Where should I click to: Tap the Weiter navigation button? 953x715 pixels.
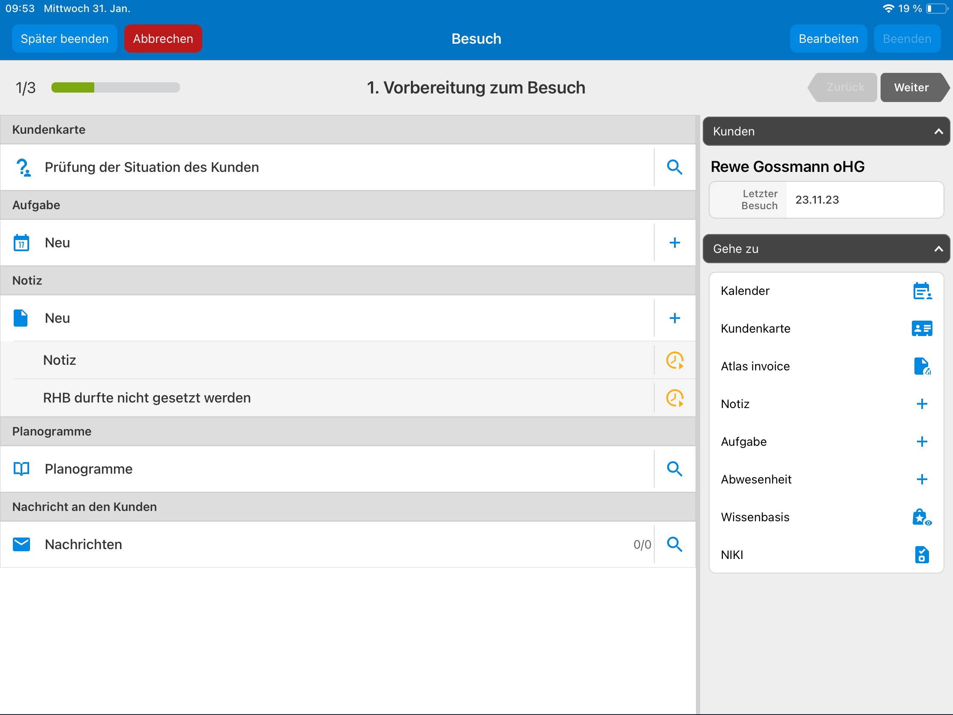coord(911,87)
